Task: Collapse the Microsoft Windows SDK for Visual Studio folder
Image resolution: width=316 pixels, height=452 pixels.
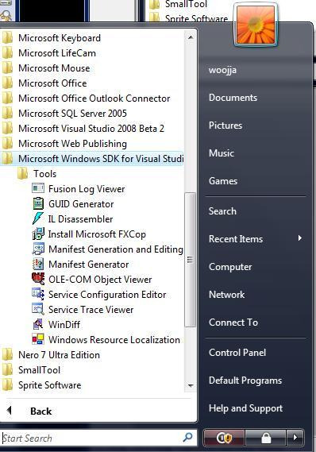Action: (91, 159)
